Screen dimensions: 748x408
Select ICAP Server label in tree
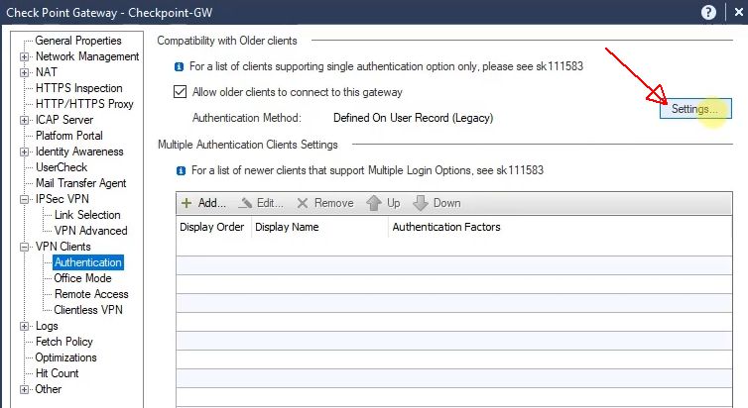click(64, 120)
